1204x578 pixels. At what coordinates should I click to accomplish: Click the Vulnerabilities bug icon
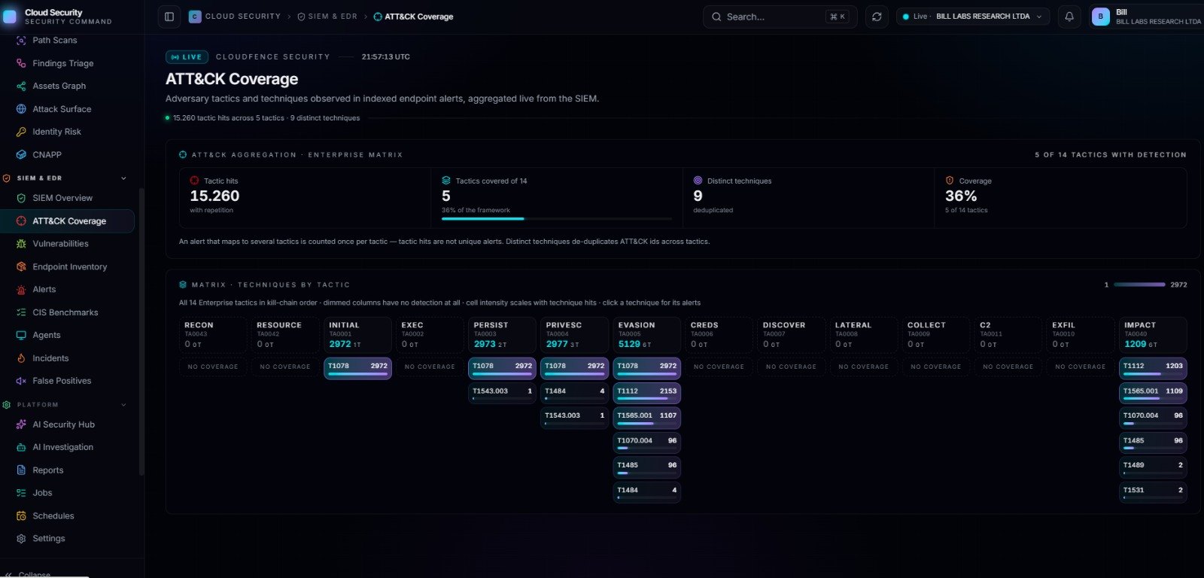click(21, 244)
